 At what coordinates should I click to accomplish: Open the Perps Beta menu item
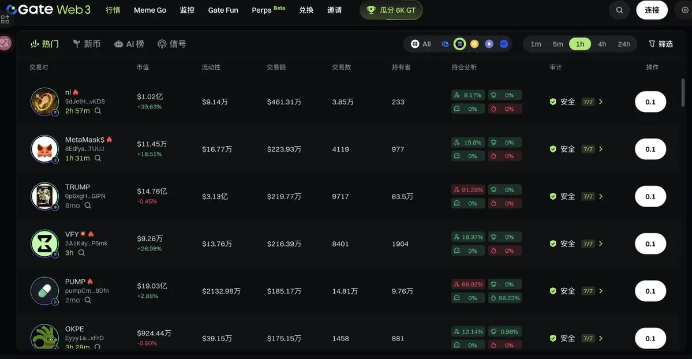click(x=268, y=10)
